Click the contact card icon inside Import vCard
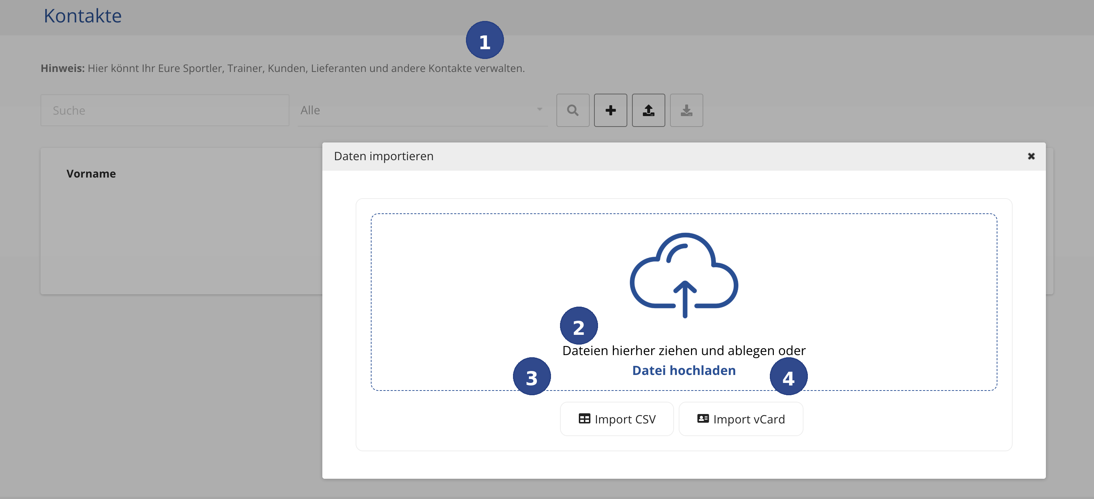1094x499 pixels. tap(703, 419)
